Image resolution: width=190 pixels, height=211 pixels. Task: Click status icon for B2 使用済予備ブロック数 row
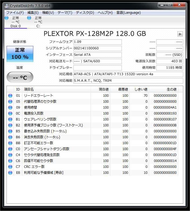[x=10, y=125]
